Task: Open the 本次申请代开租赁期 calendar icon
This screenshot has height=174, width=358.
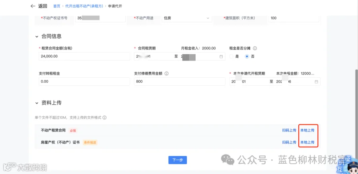Action: 316,82
